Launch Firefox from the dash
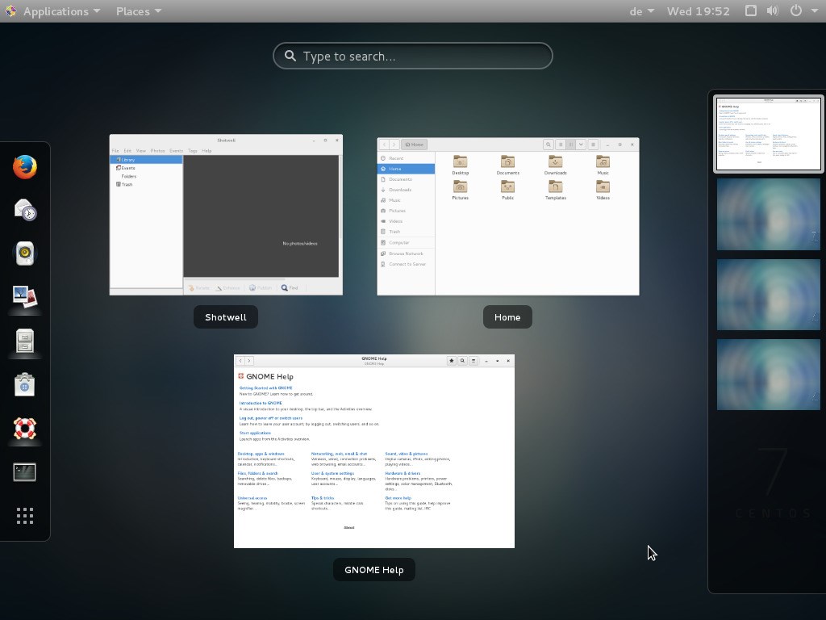Viewport: 826px width, 620px height. point(25,167)
